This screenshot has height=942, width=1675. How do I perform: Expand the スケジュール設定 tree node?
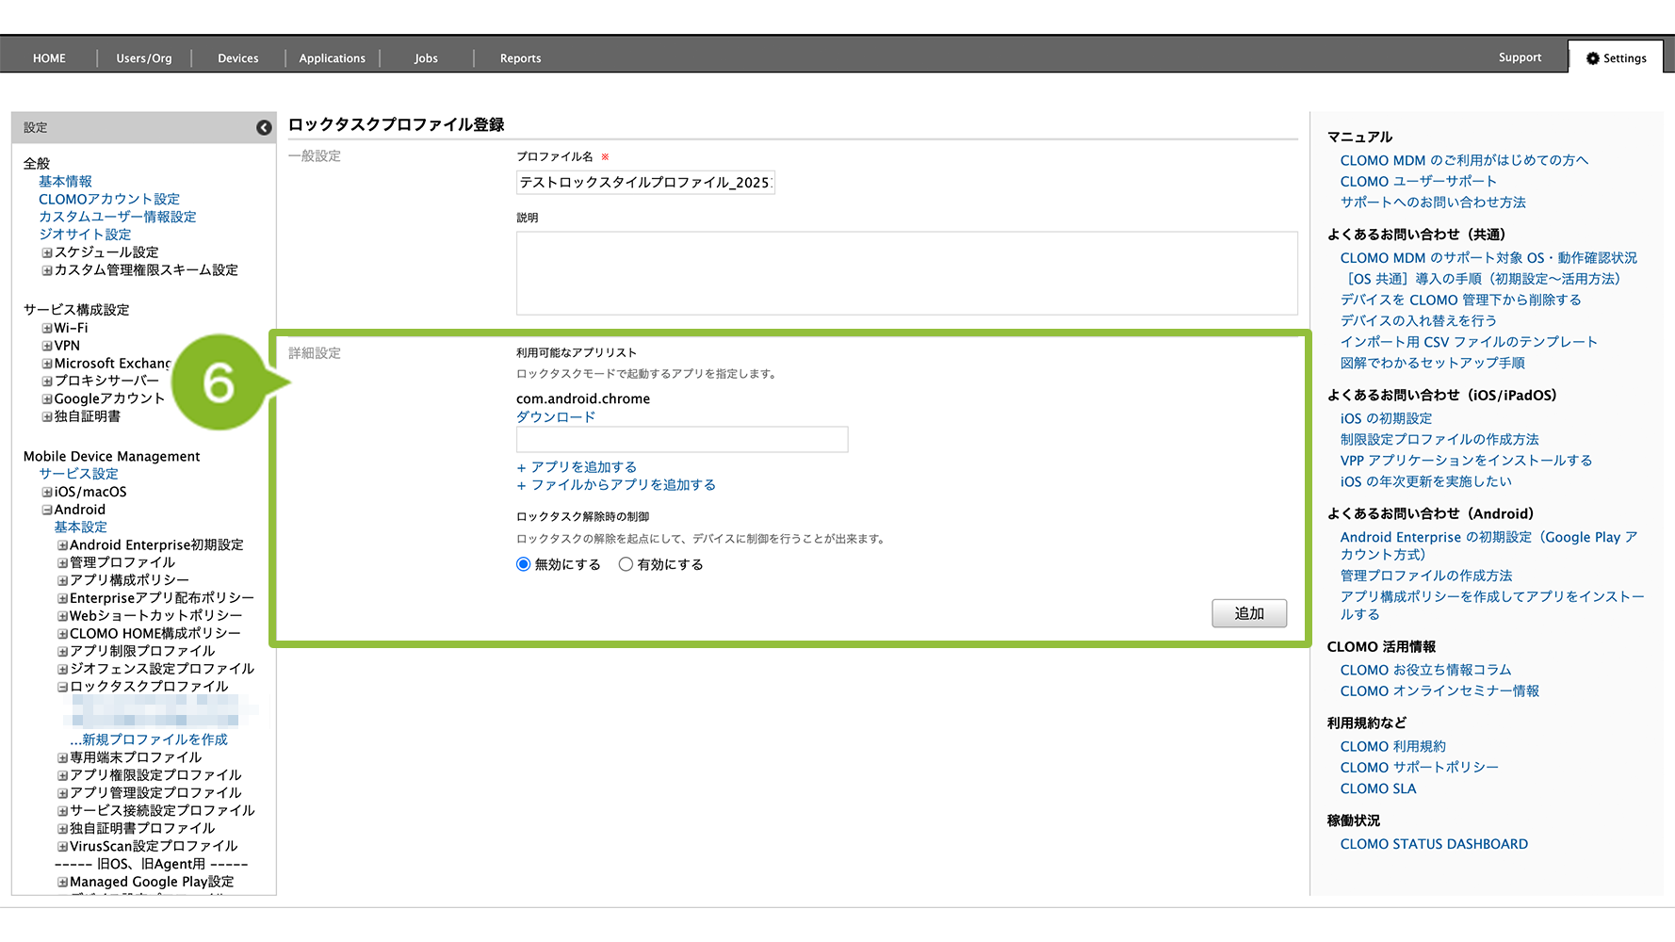47,253
